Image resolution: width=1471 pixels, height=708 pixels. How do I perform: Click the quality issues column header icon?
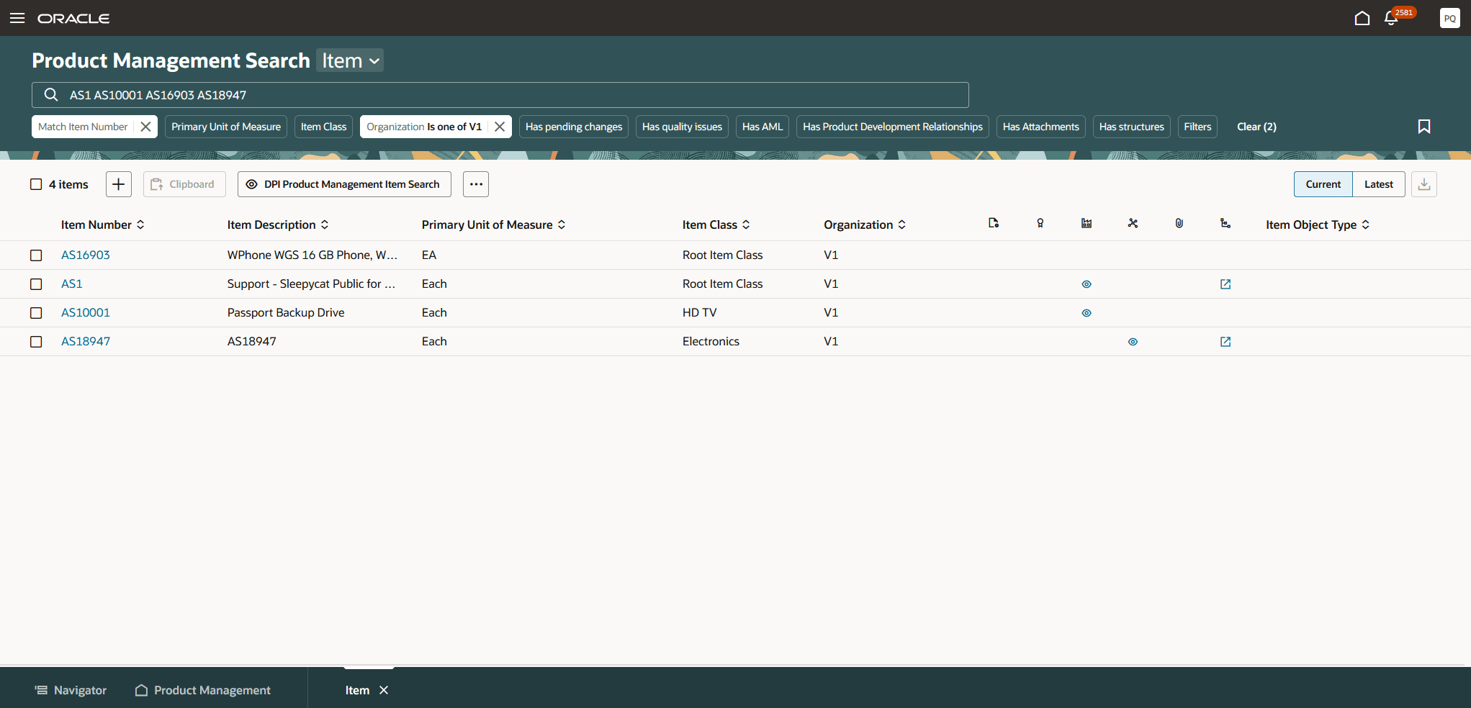click(1040, 224)
